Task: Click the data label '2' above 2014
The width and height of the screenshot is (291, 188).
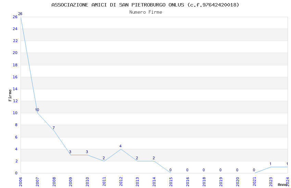Action: [154, 158]
